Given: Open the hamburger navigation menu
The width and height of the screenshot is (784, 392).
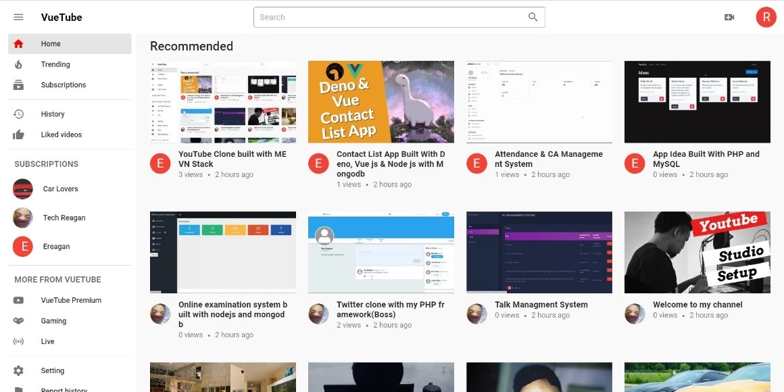Looking at the screenshot, I should (18, 17).
